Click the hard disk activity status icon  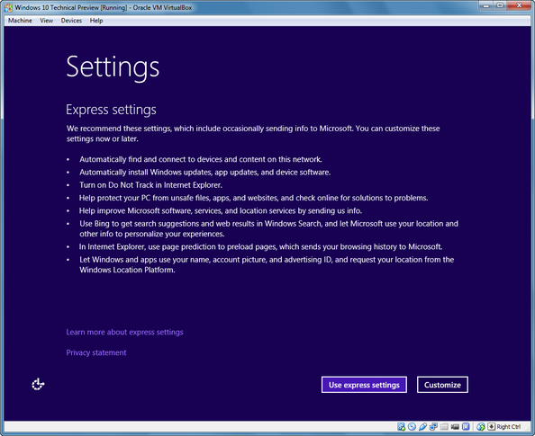402,426
